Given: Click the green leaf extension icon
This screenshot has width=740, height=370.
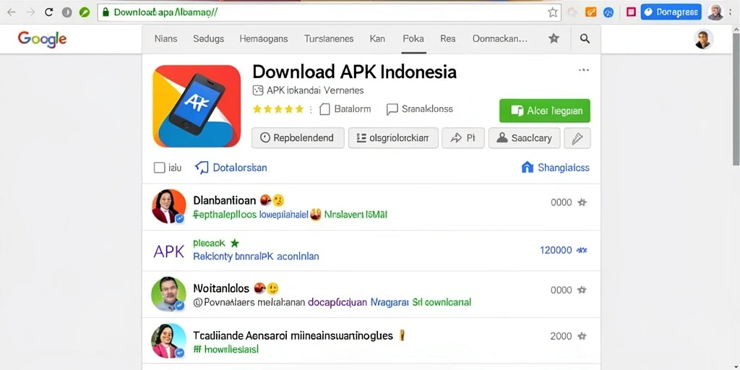Looking at the screenshot, I should point(85,12).
